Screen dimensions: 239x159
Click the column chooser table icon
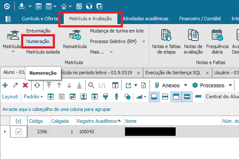(115, 85)
